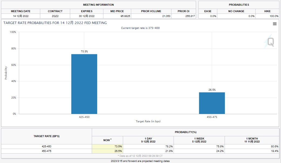Click the 73.5% bar data label

[x=84, y=51]
